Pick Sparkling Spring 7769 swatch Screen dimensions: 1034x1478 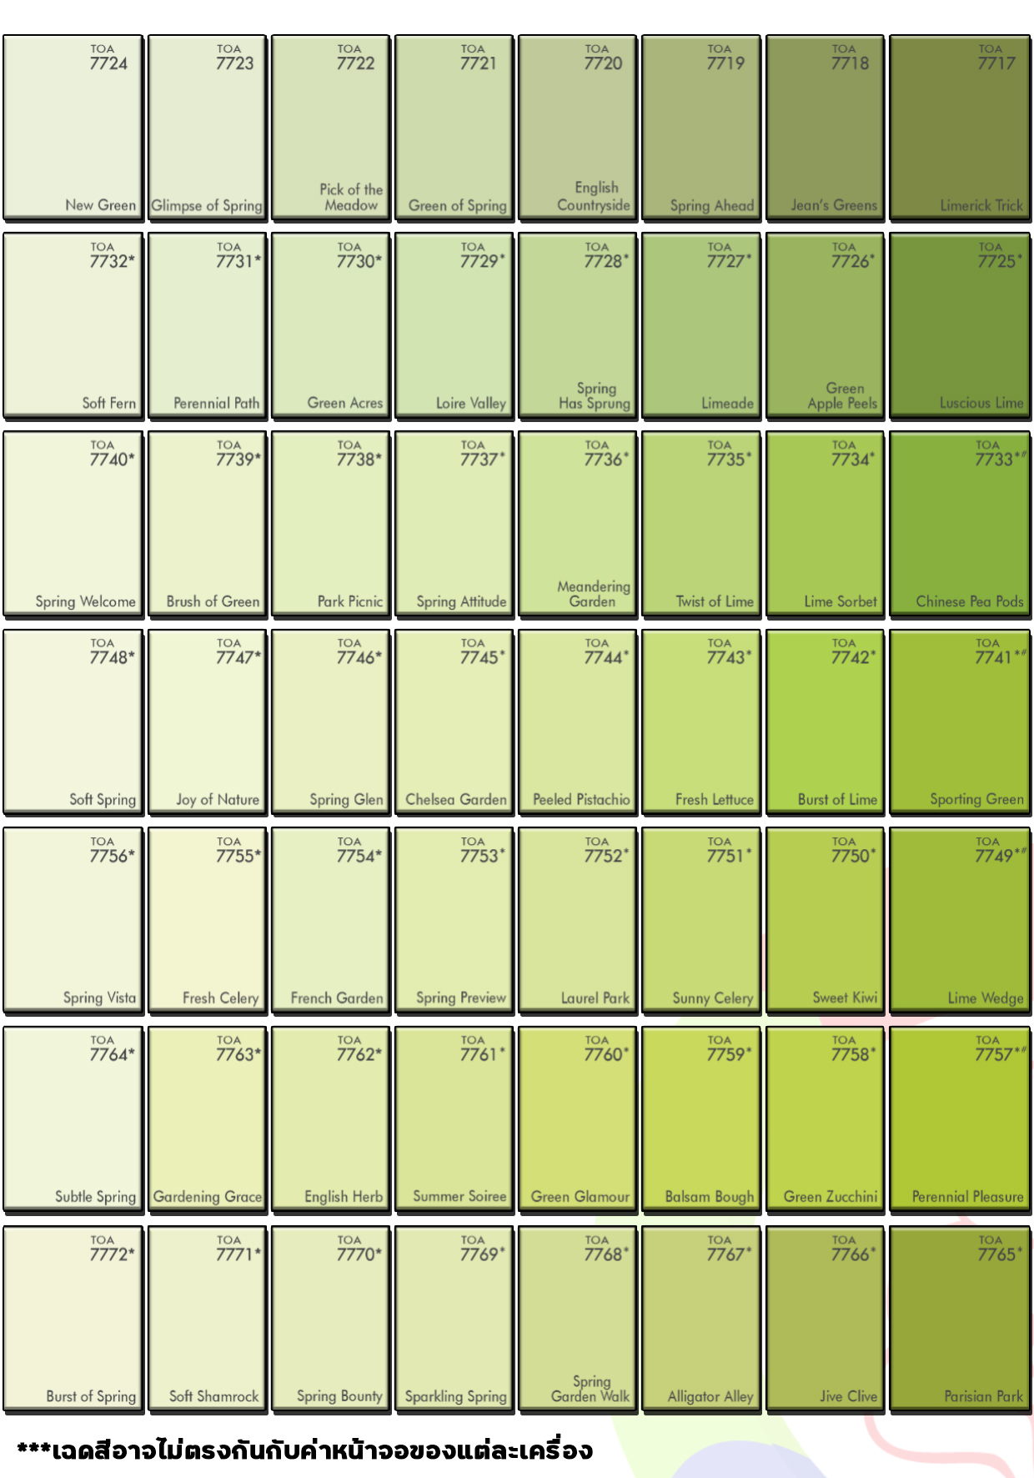point(454,1320)
